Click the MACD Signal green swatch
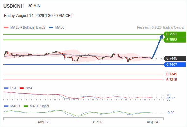187x127 pixels. [26, 106]
